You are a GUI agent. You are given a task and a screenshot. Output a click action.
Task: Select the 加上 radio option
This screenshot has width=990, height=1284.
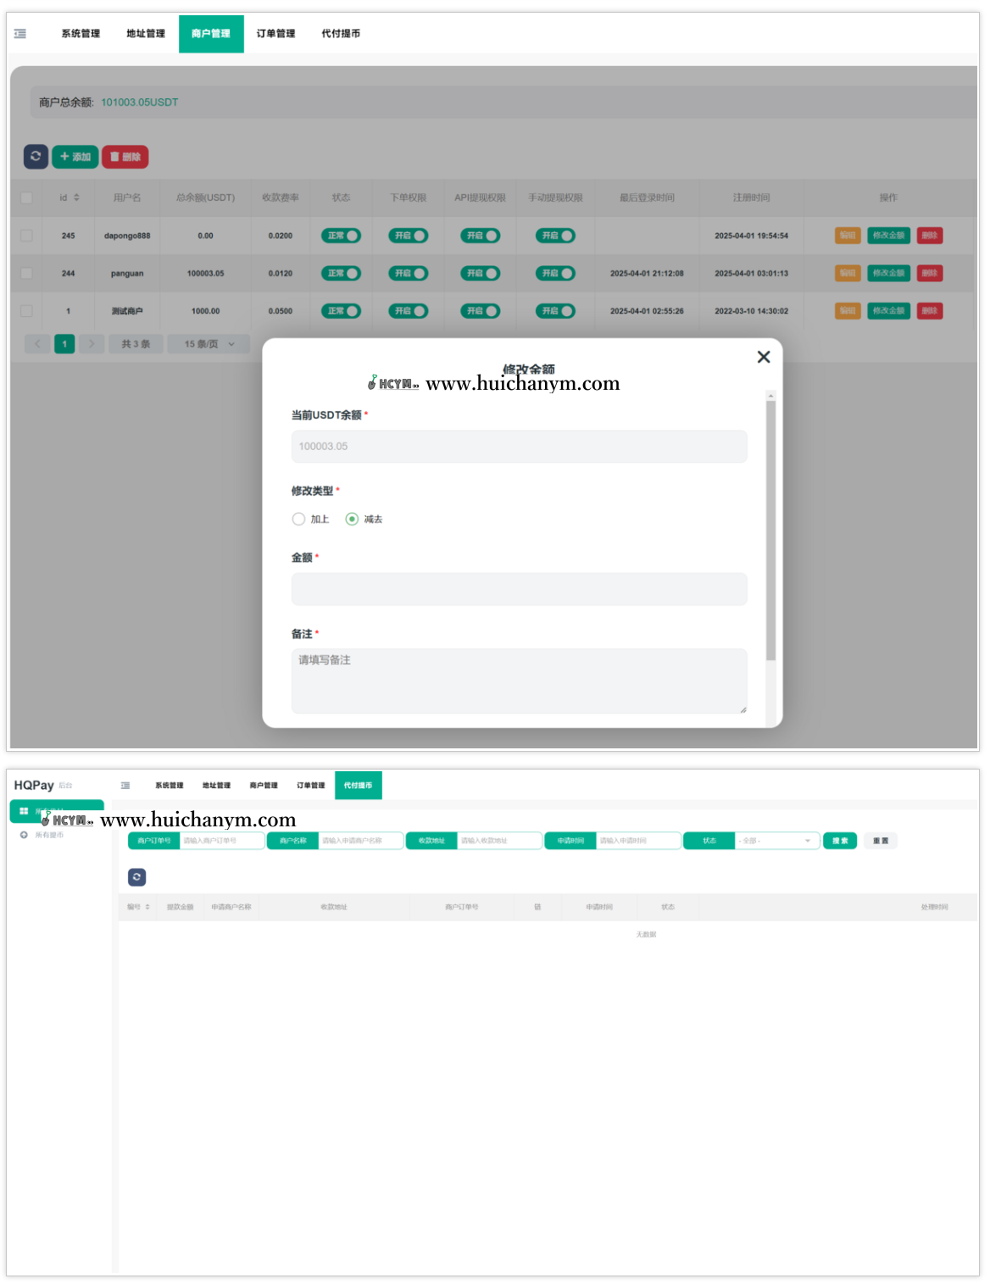click(298, 519)
